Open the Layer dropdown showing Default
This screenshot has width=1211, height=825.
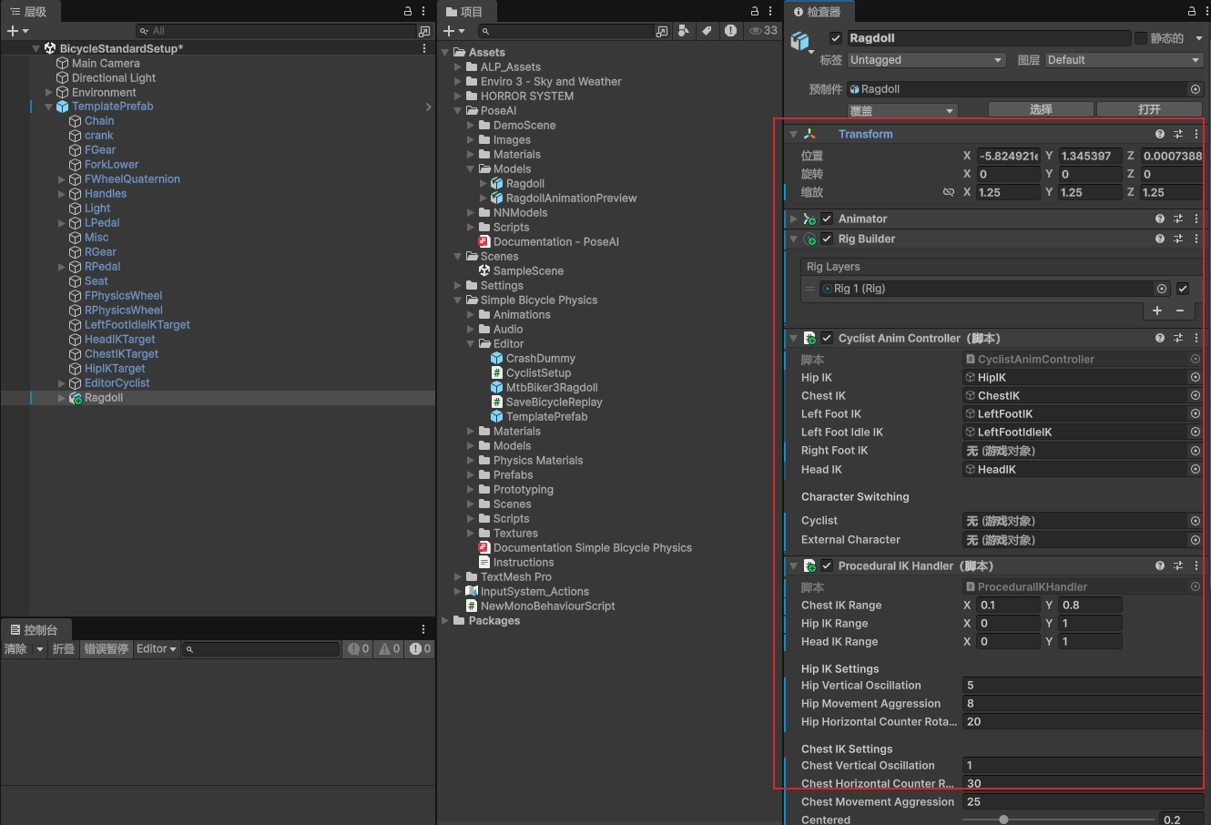[1124, 60]
